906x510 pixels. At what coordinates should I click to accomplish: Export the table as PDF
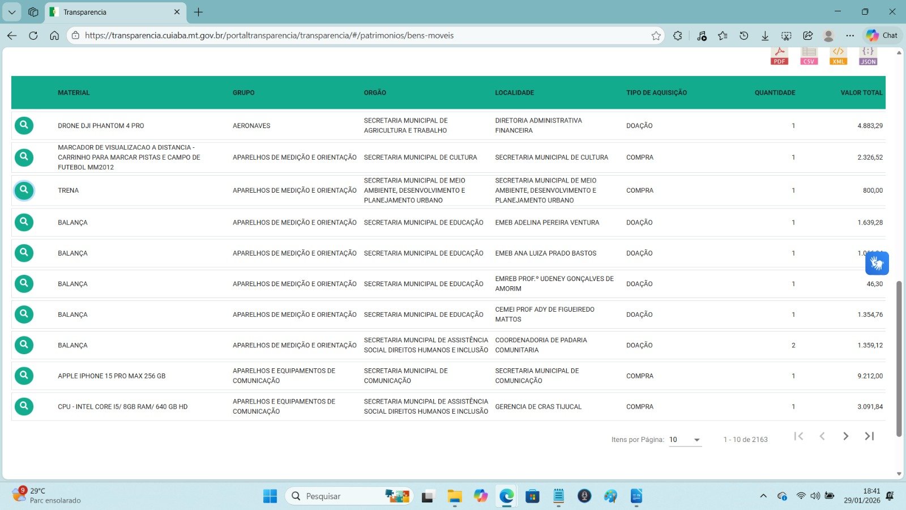pyautogui.click(x=779, y=56)
